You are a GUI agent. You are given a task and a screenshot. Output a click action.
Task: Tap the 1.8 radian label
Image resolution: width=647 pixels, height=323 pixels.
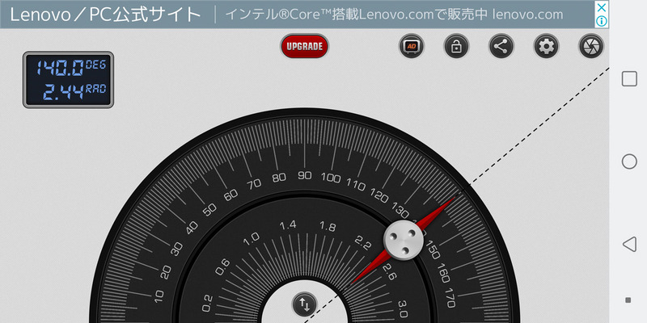click(328, 227)
